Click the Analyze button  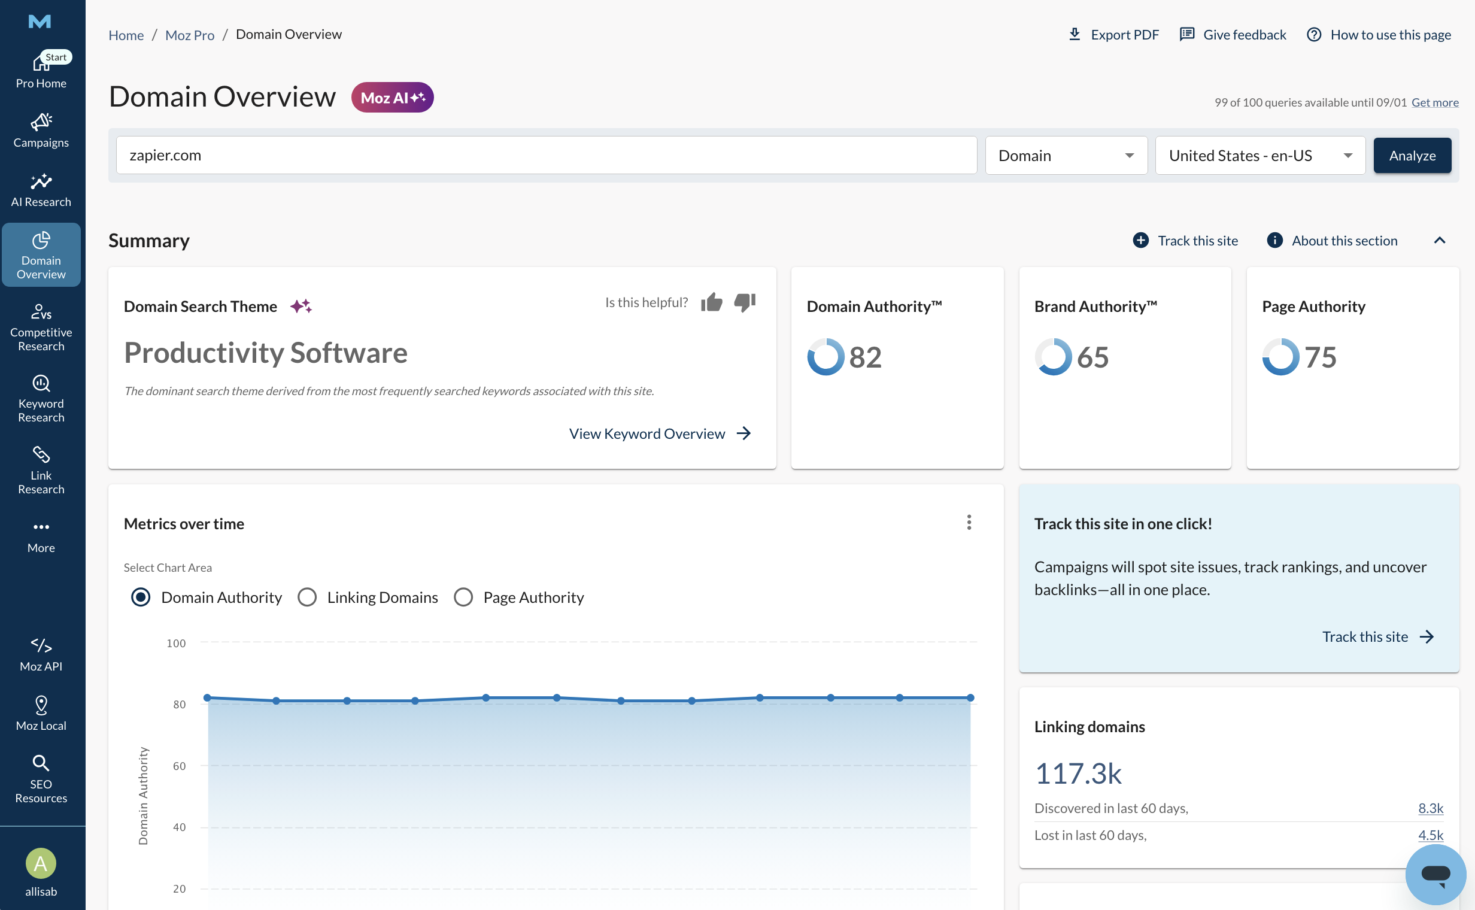(x=1412, y=155)
